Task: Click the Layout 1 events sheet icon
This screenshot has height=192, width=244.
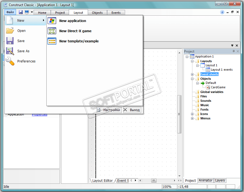Action: point(208,70)
